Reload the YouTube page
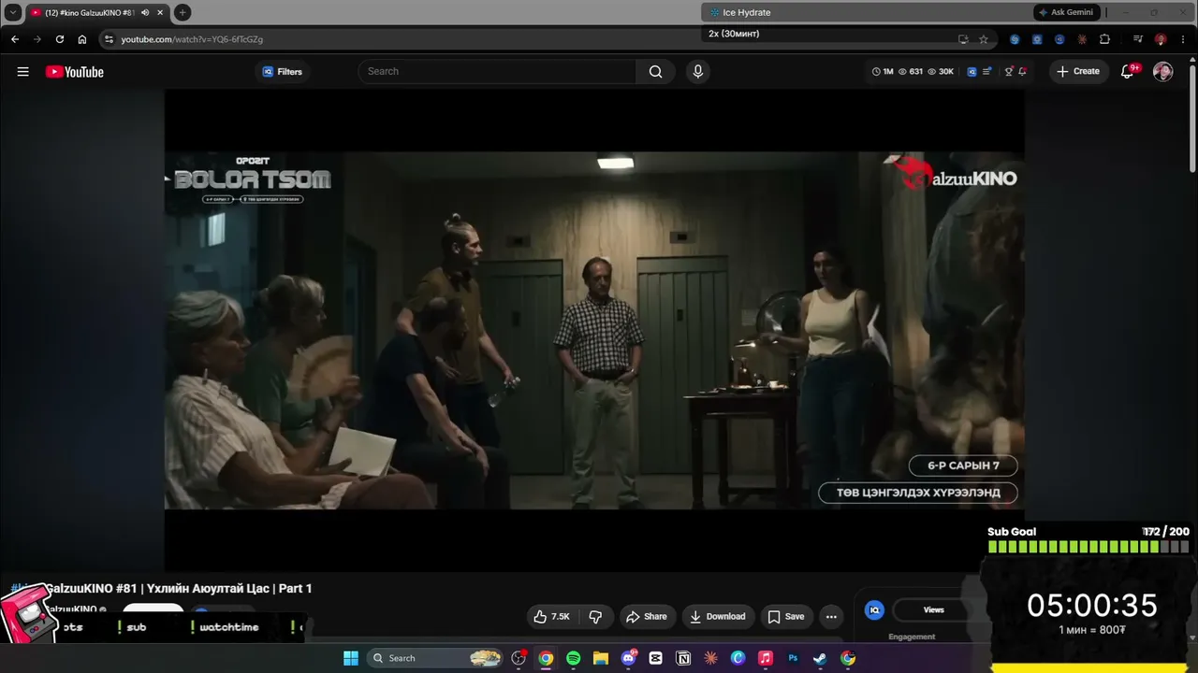 (60, 39)
